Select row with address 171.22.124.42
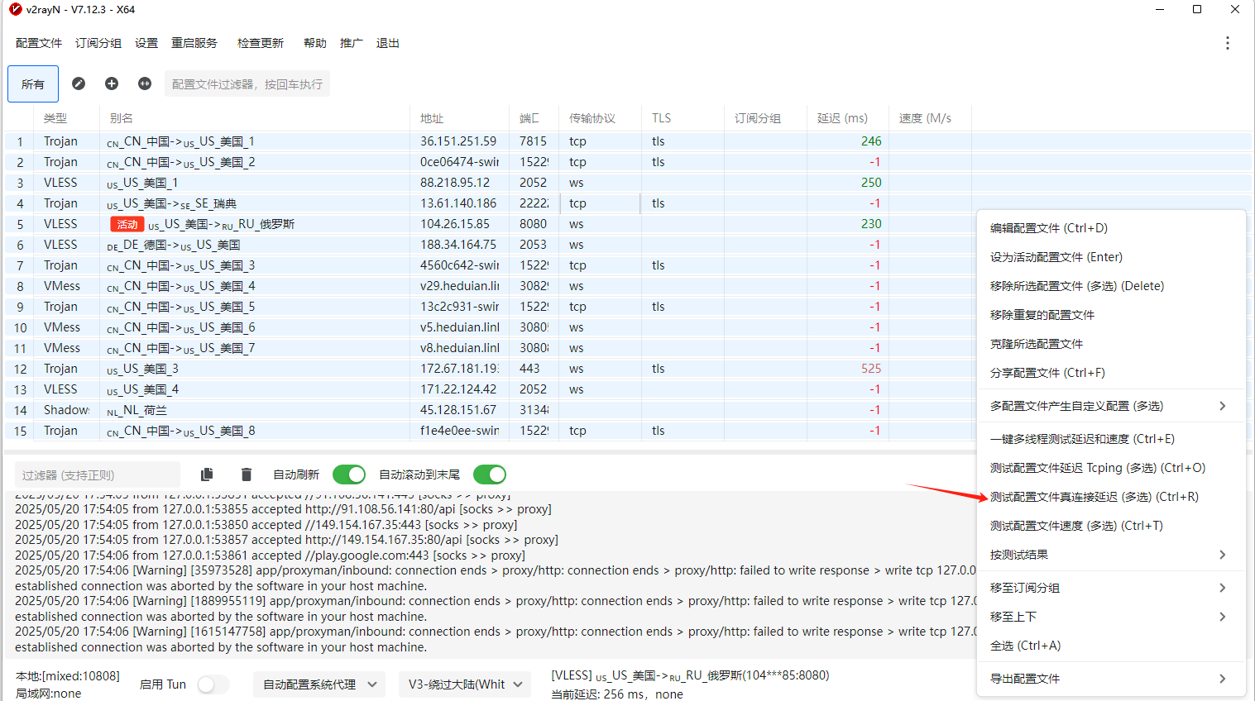 [x=490, y=389]
